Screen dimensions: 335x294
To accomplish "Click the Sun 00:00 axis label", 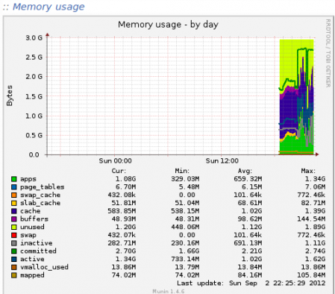I will 115,161.
